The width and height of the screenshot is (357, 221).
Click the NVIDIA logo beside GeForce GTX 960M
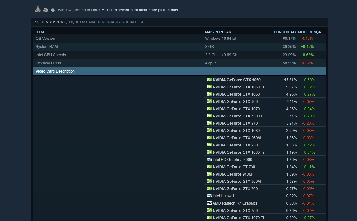click(209, 138)
